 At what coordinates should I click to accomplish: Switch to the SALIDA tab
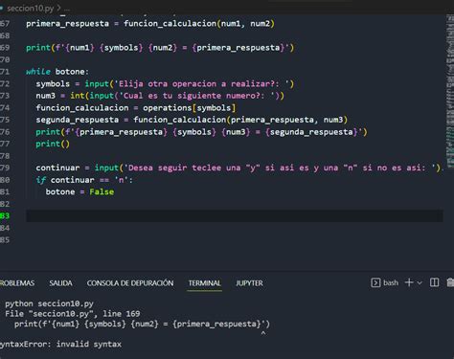[60, 283]
